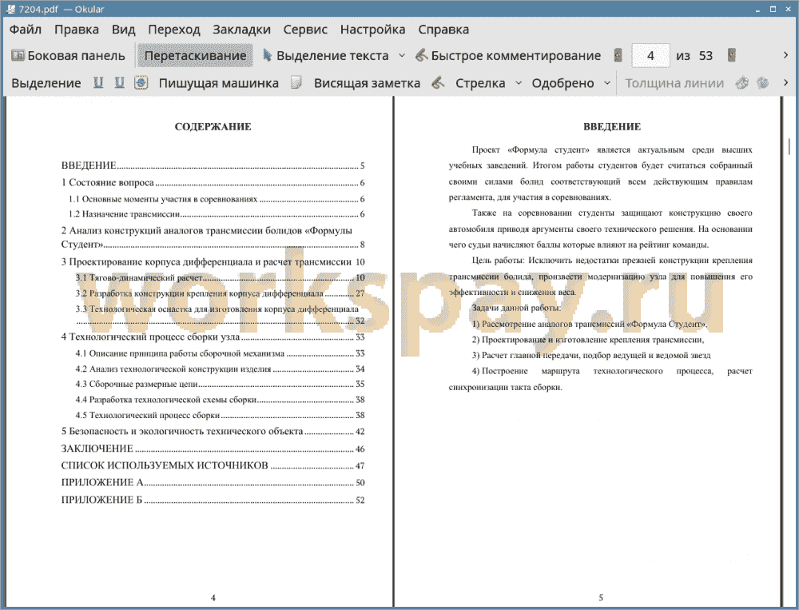Click СПИСОК ИСПОЛЬЗУЕМЫХ ИСТОЧНИКОВ entry
This screenshot has width=799, height=610.
tap(213, 465)
